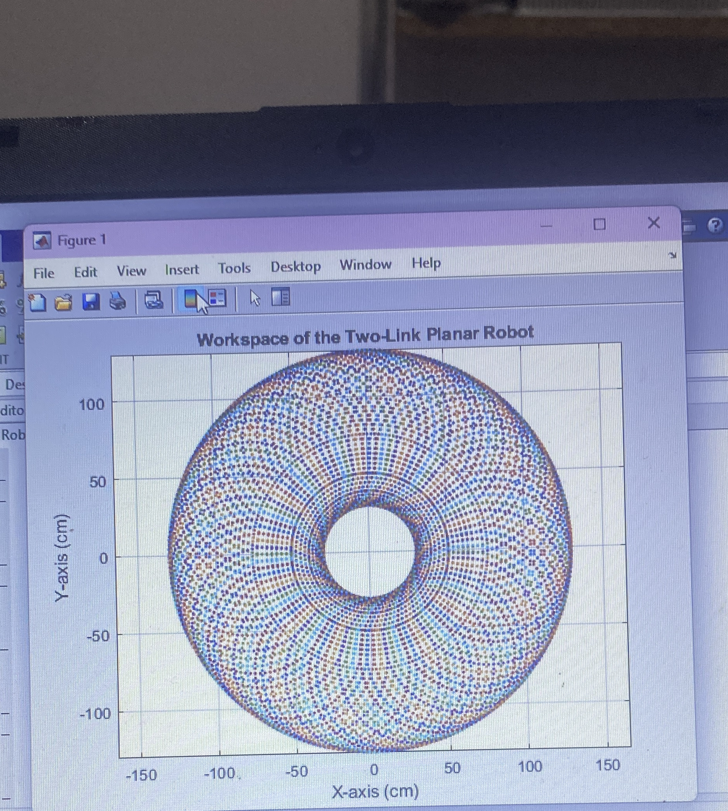Open the Insert menu
Screen dimensions: 728x811
coord(182,270)
